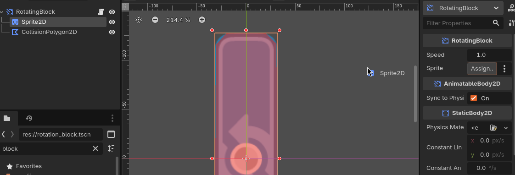515x175 pixels.
Task: Click the Constant Lin property label
Action: click(444, 148)
